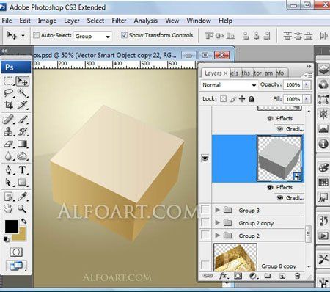Create a new layer icon
The width and height of the screenshot is (330, 292).
(282, 276)
